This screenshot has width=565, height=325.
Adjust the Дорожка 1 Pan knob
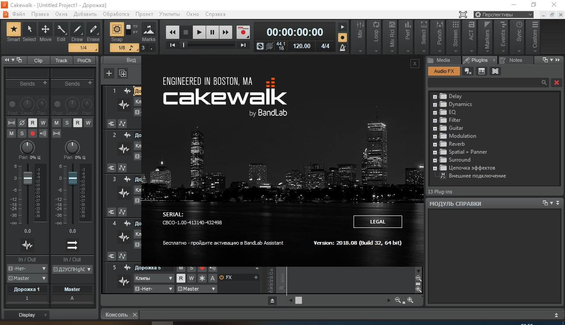[27, 147]
